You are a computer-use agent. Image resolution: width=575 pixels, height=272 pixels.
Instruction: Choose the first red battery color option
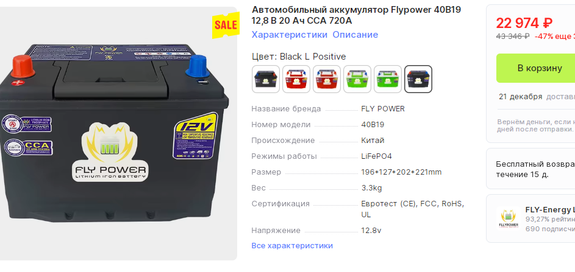click(x=296, y=79)
